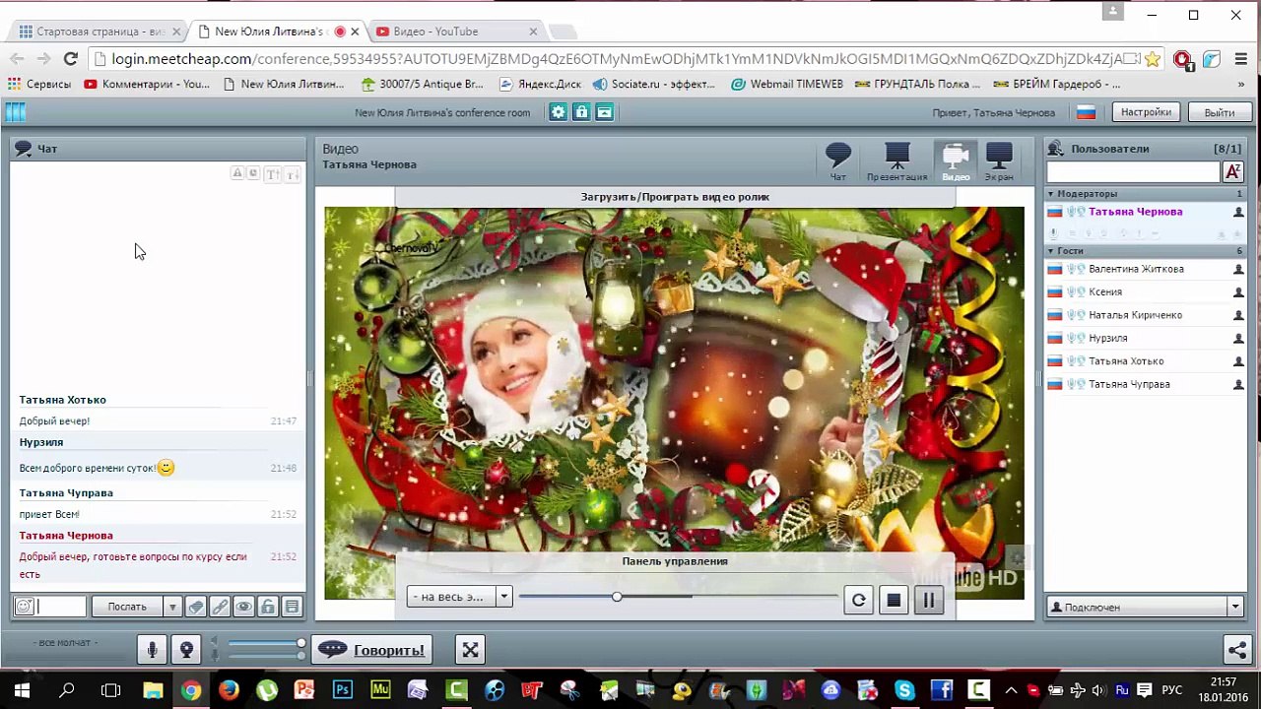Click the share icon at bottom right
Screen dimensions: 1261x709
[x=1236, y=650]
